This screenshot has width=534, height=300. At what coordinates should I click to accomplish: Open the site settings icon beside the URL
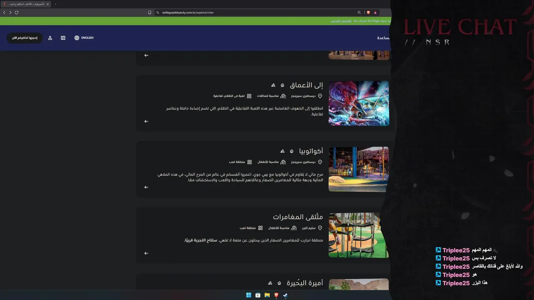(x=158, y=12)
